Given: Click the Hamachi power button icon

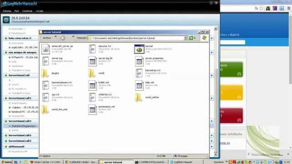Looking at the screenshot, I should coord(6,20).
